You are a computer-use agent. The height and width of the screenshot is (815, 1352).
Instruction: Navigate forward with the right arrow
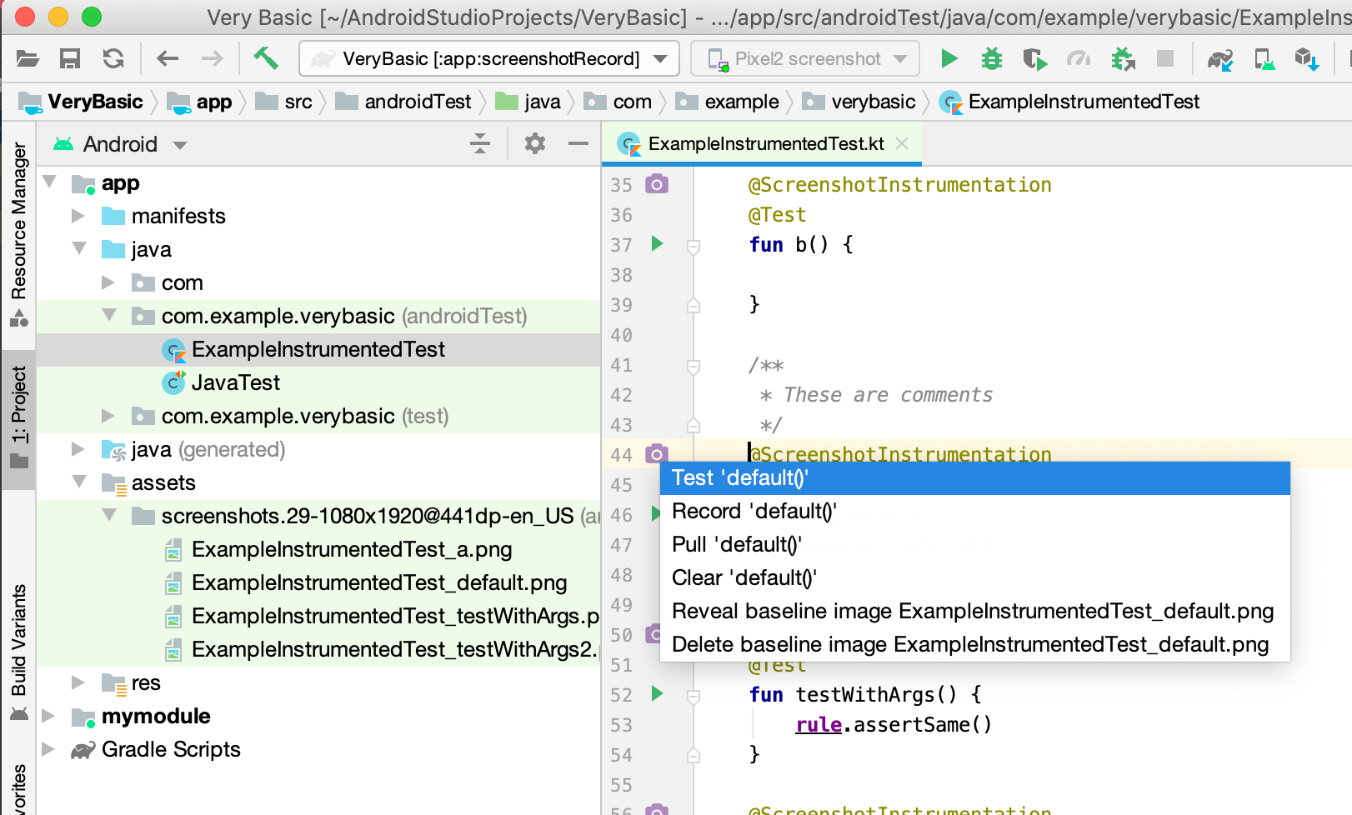click(213, 58)
